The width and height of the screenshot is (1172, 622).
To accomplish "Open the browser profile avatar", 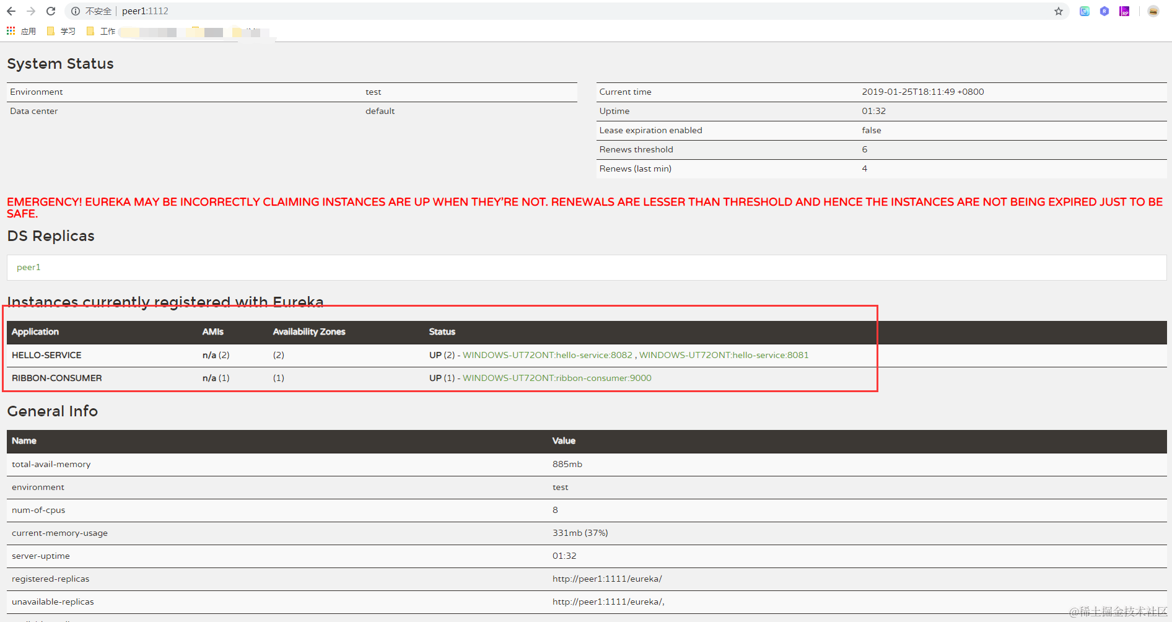I will pyautogui.click(x=1153, y=11).
